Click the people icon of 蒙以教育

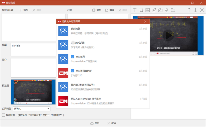pos(63,59)
